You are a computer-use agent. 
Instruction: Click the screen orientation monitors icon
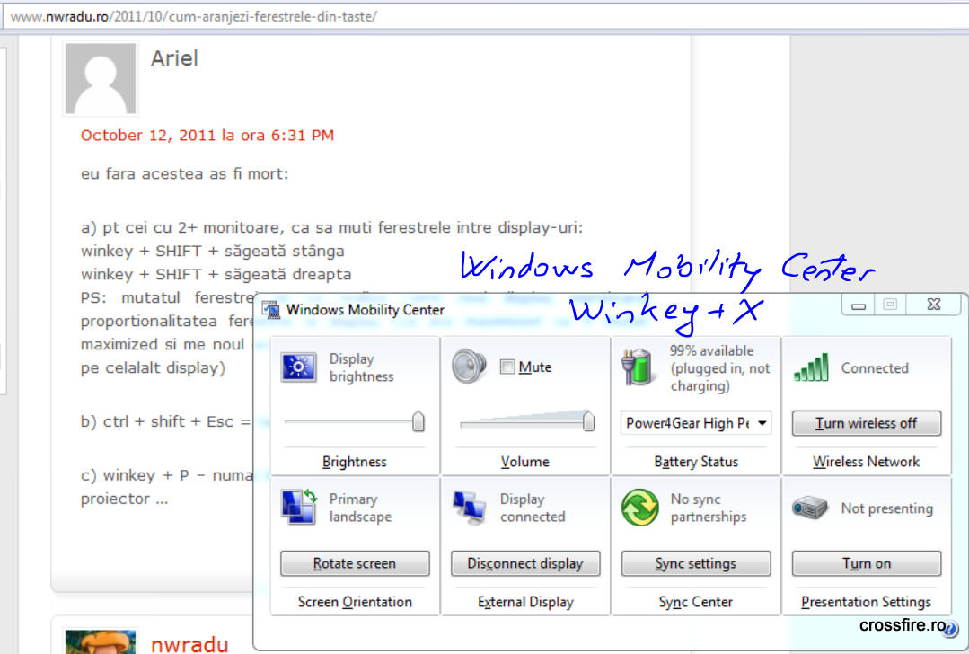300,507
